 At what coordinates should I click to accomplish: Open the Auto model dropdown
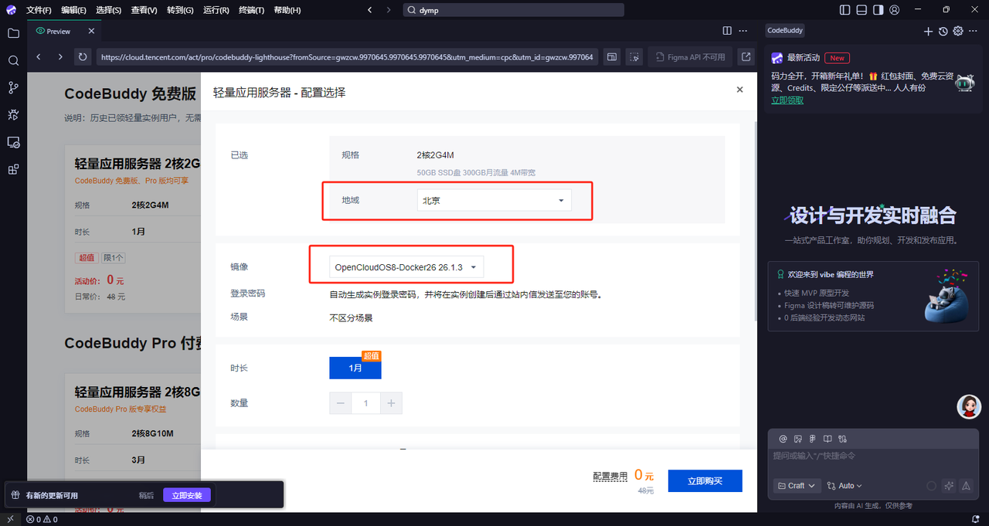point(845,486)
